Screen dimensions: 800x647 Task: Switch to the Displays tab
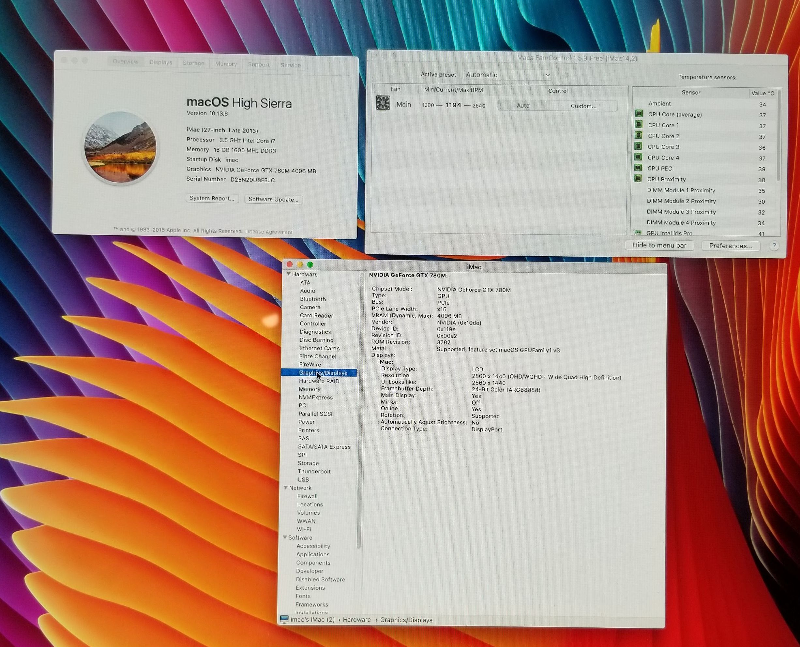pyautogui.click(x=161, y=62)
